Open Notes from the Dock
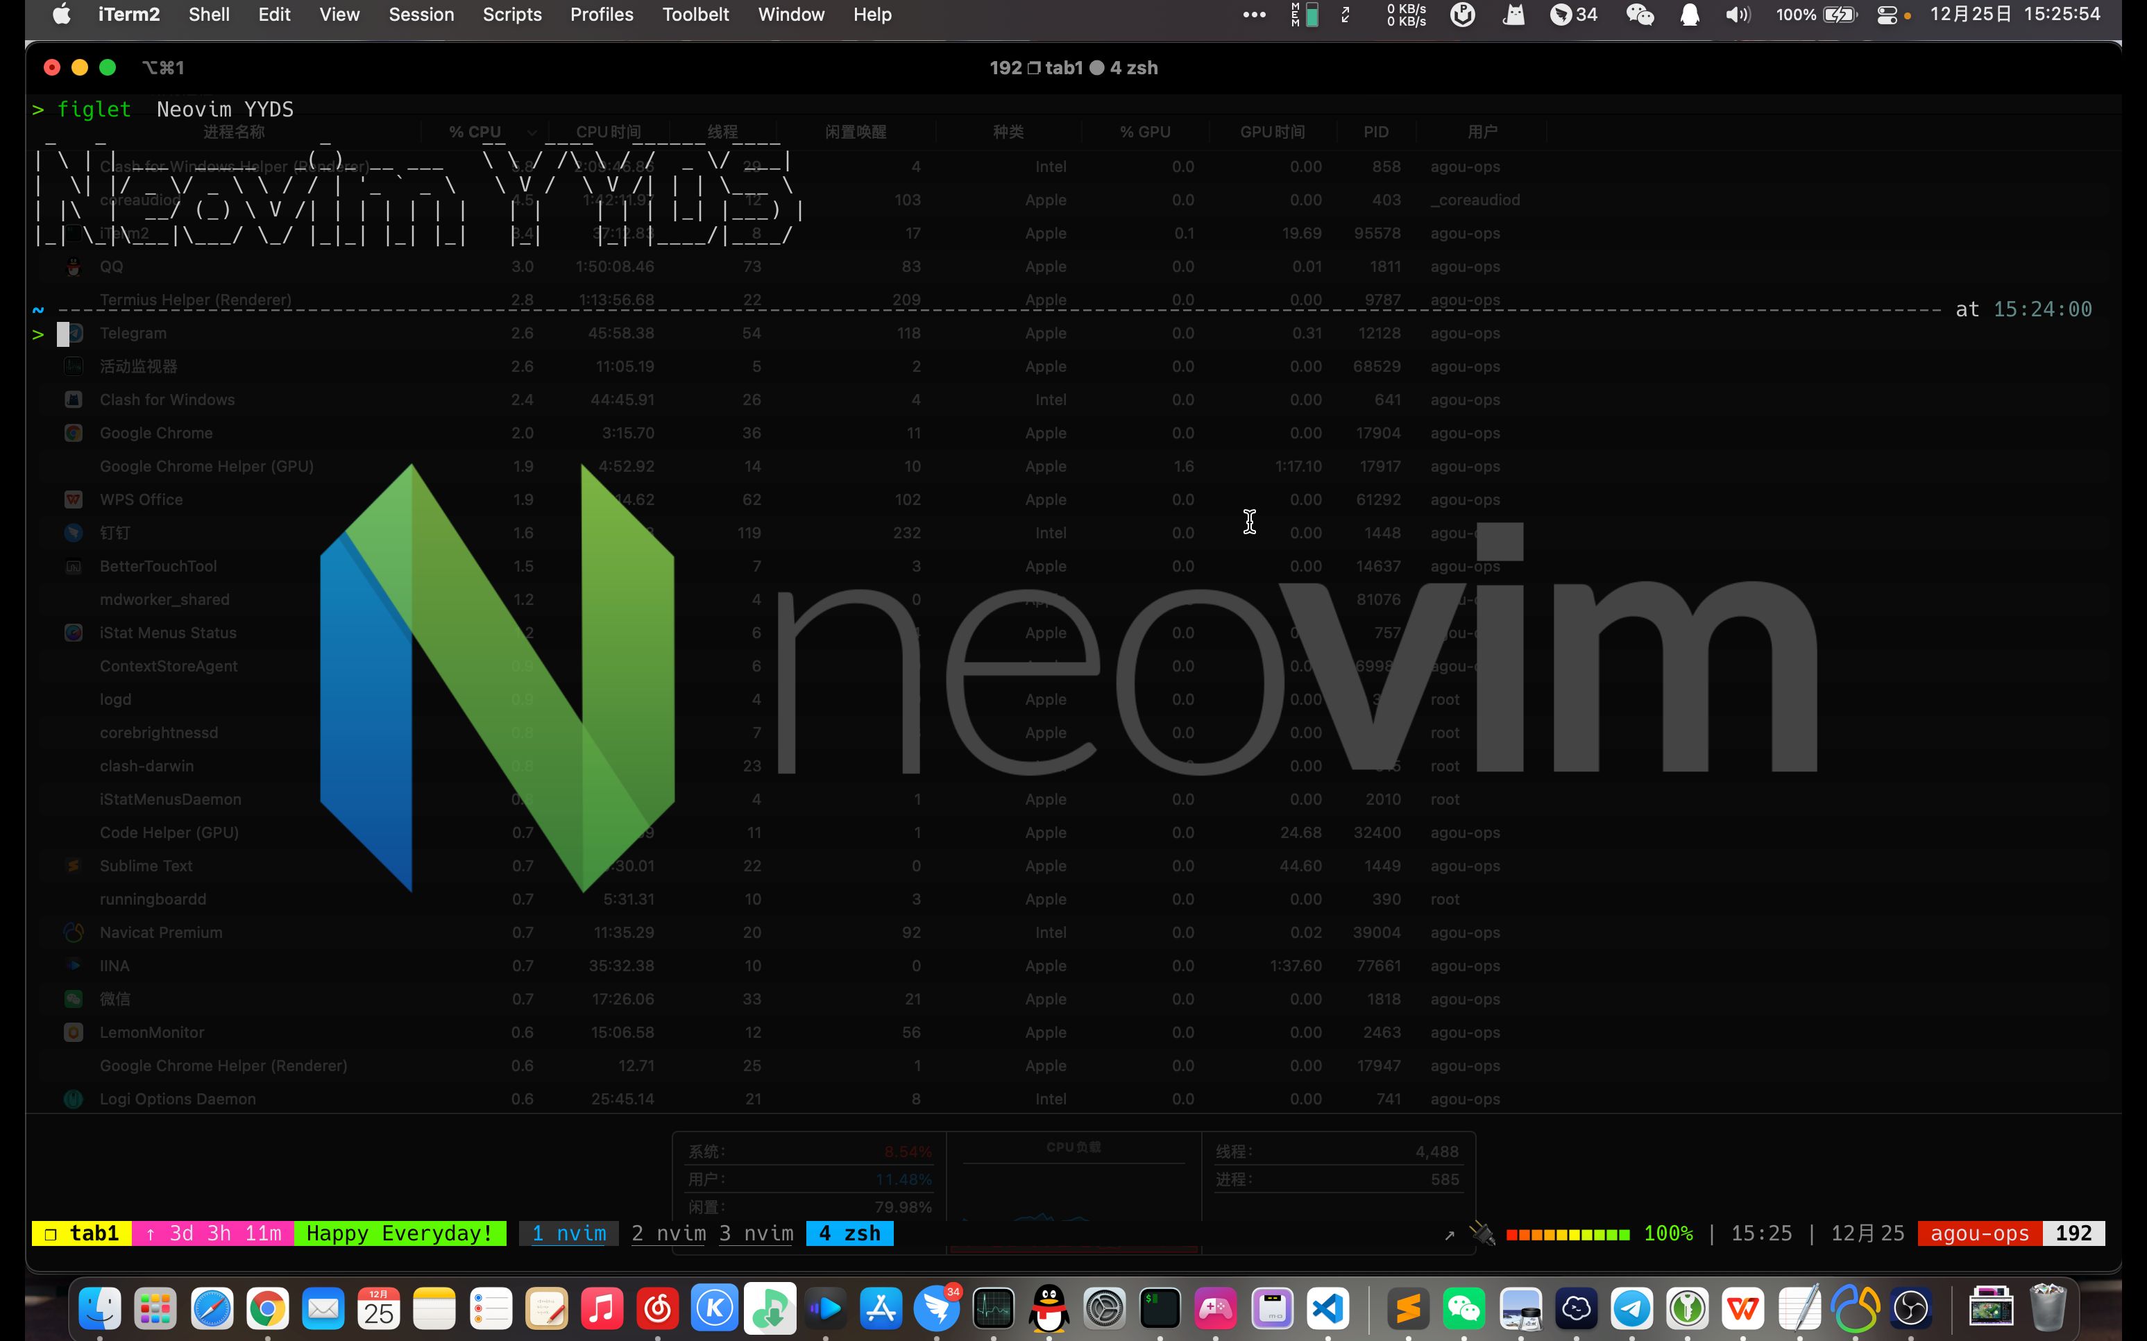Image resolution: width=2147 pixels, height=1341 pixels. 434,1308
